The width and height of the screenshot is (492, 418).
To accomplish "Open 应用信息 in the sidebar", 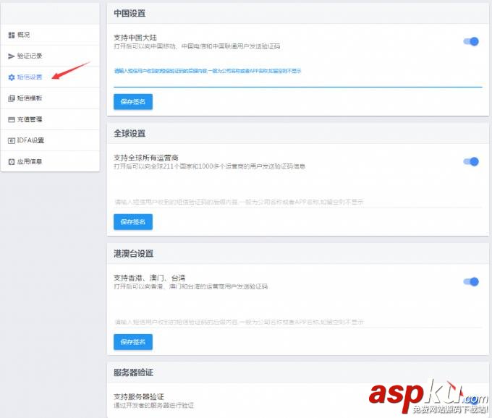I will click(50, 161).
